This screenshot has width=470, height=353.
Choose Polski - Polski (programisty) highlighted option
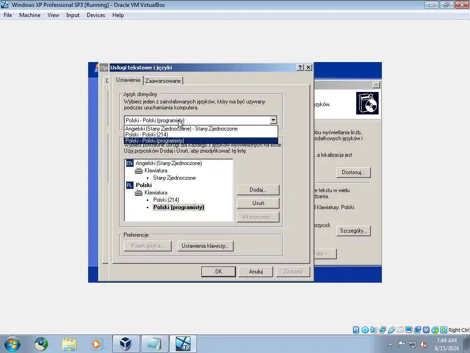coord(201,141)
